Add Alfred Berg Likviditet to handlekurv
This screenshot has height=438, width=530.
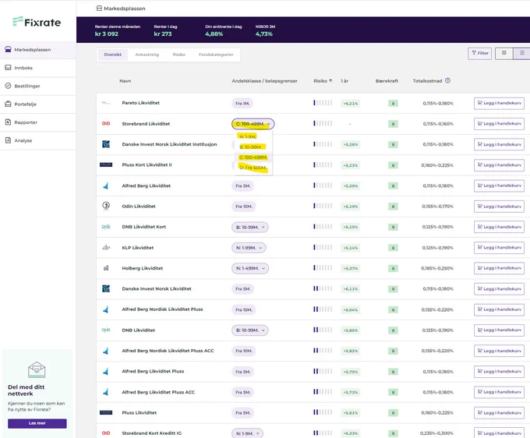coord(499,185)
